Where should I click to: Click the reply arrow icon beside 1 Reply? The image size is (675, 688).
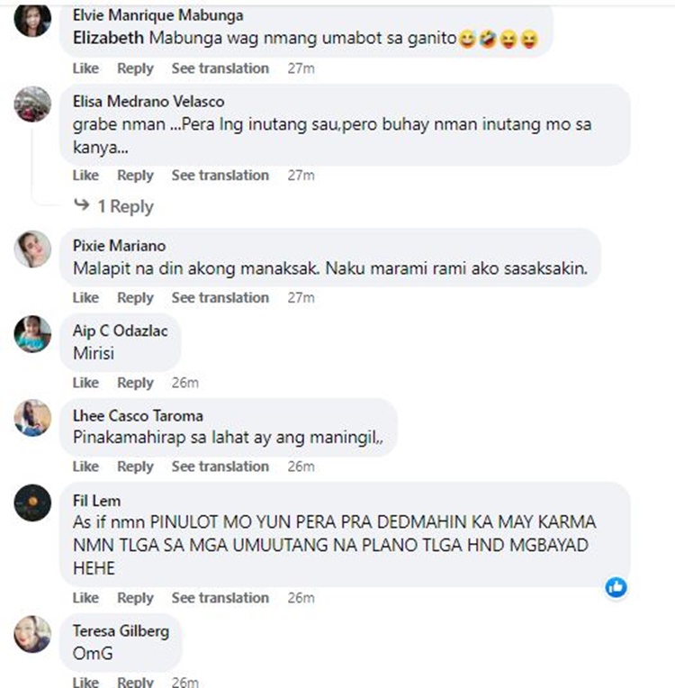point(82,204)
